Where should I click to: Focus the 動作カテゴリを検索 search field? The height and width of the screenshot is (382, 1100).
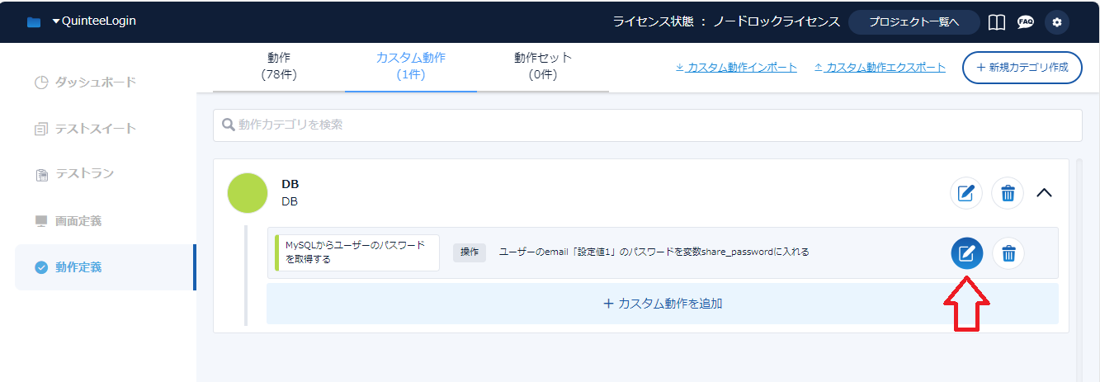point(648,125)
